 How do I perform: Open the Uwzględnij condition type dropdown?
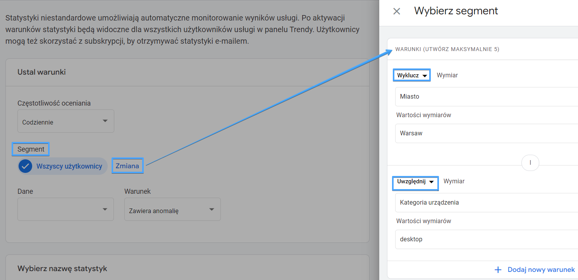(415, 181)
